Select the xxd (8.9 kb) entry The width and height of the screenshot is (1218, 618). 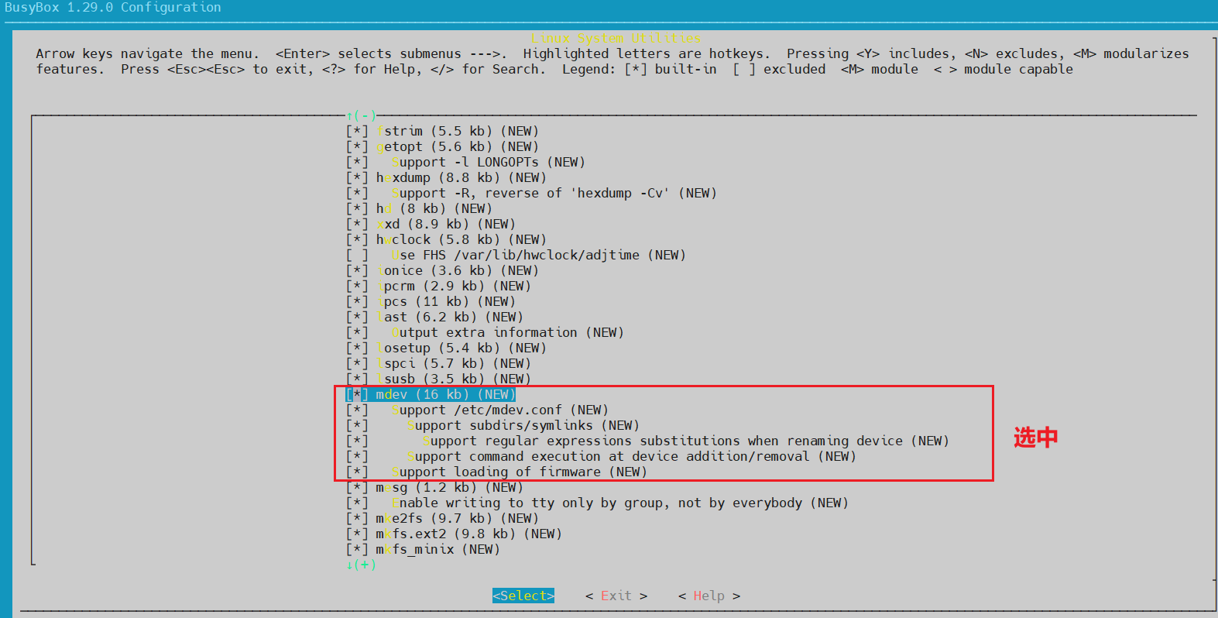(446, 224)
